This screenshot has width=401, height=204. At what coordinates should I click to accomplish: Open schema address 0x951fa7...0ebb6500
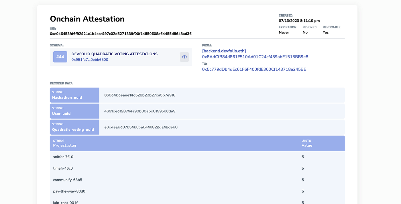[90, 60]
